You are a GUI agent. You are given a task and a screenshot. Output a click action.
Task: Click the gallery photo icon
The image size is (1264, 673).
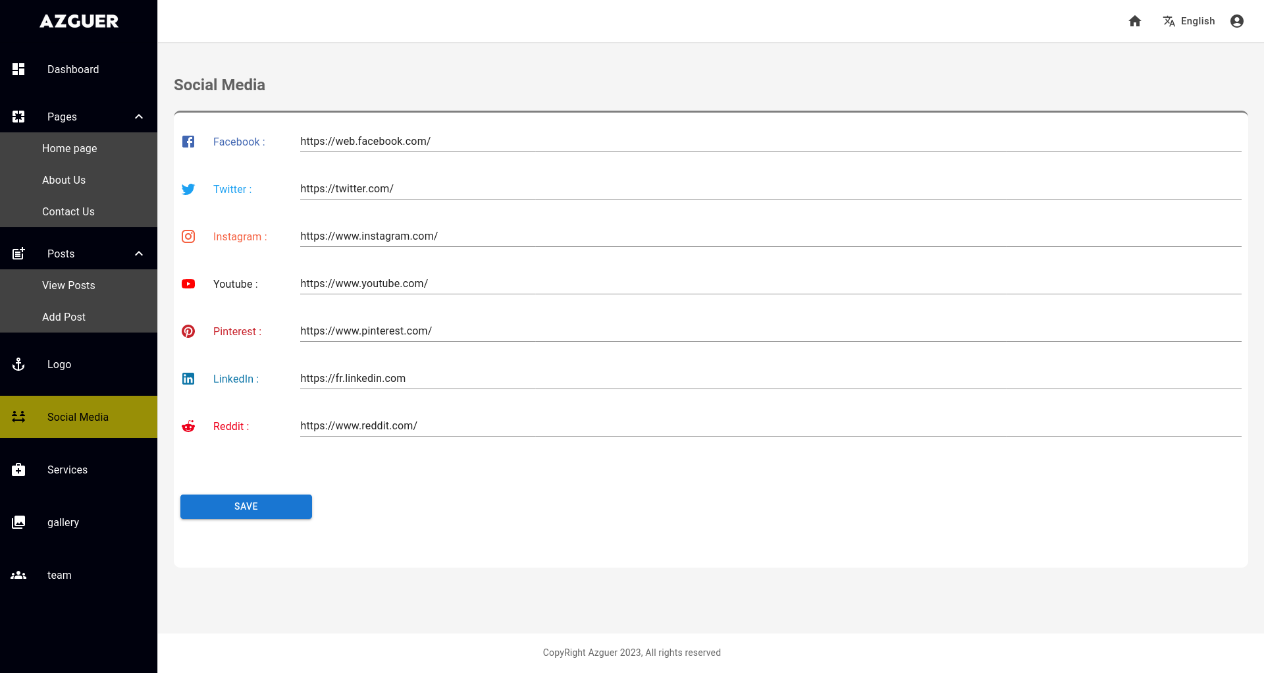[x=18, y=522]
